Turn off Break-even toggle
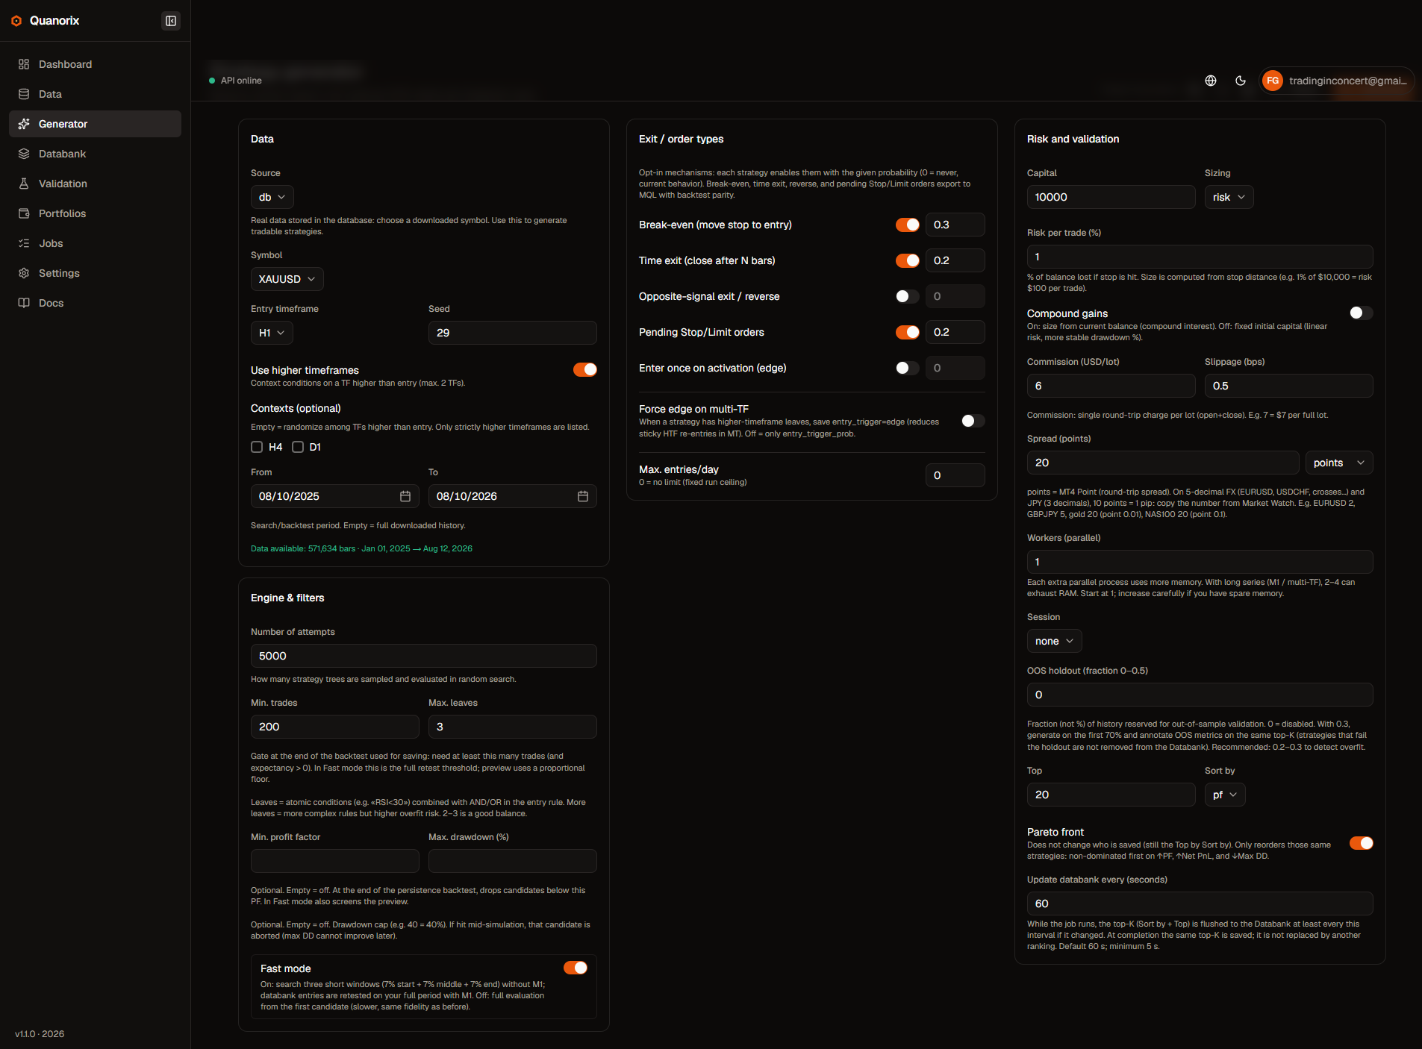 908,225
